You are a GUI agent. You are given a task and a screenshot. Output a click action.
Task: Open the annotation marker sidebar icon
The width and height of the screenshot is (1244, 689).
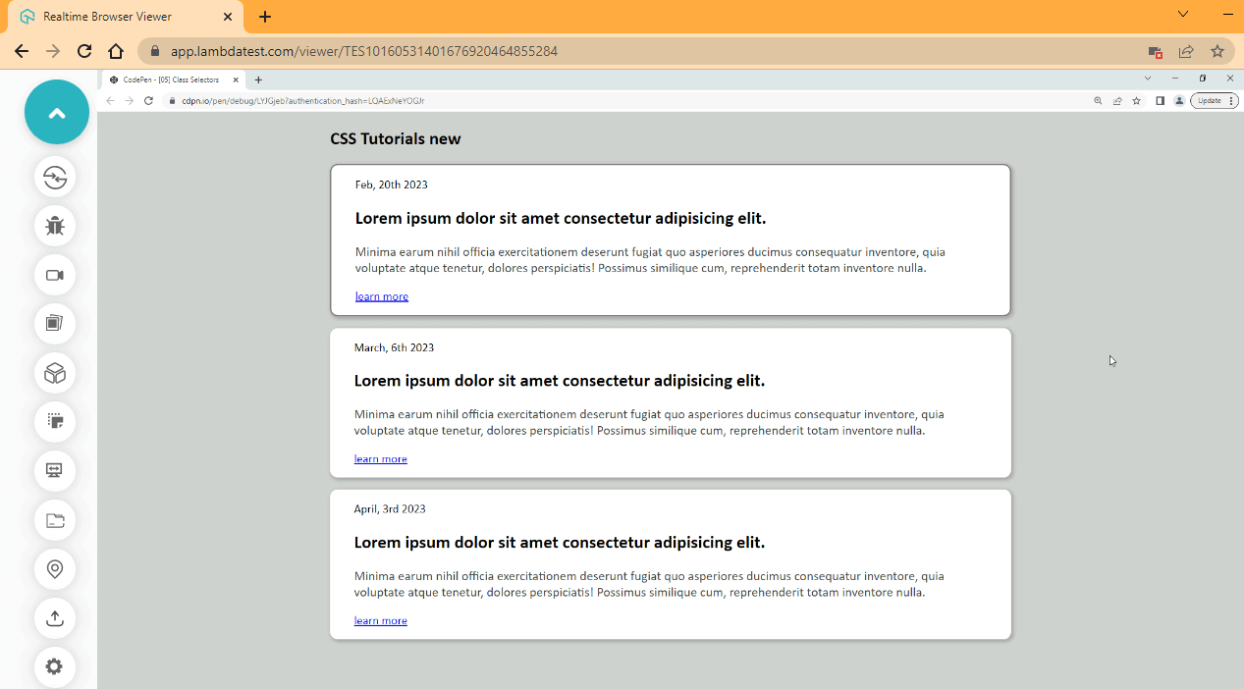[54, 422]
